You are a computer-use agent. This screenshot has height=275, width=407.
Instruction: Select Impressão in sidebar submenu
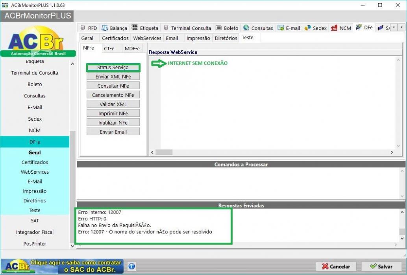(35, 191)
